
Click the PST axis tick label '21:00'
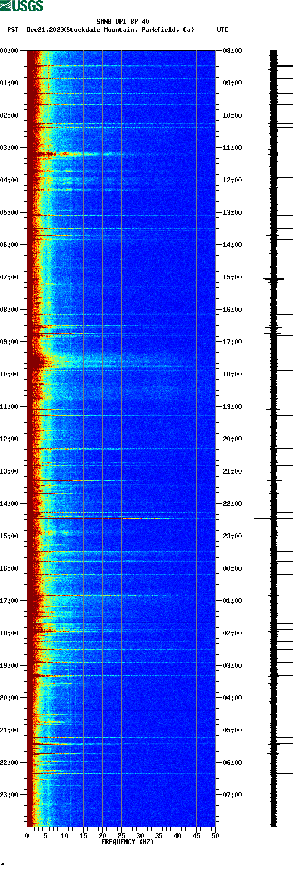click(x=10, y=730)
